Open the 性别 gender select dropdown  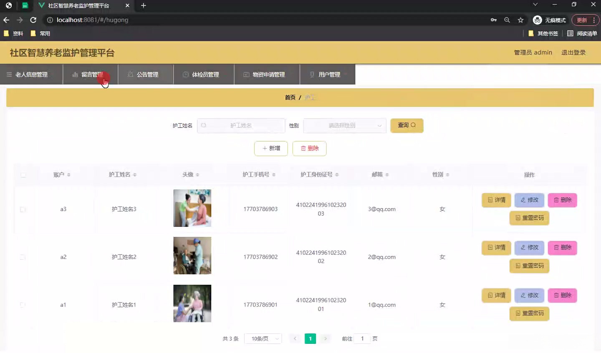(345, 126)
